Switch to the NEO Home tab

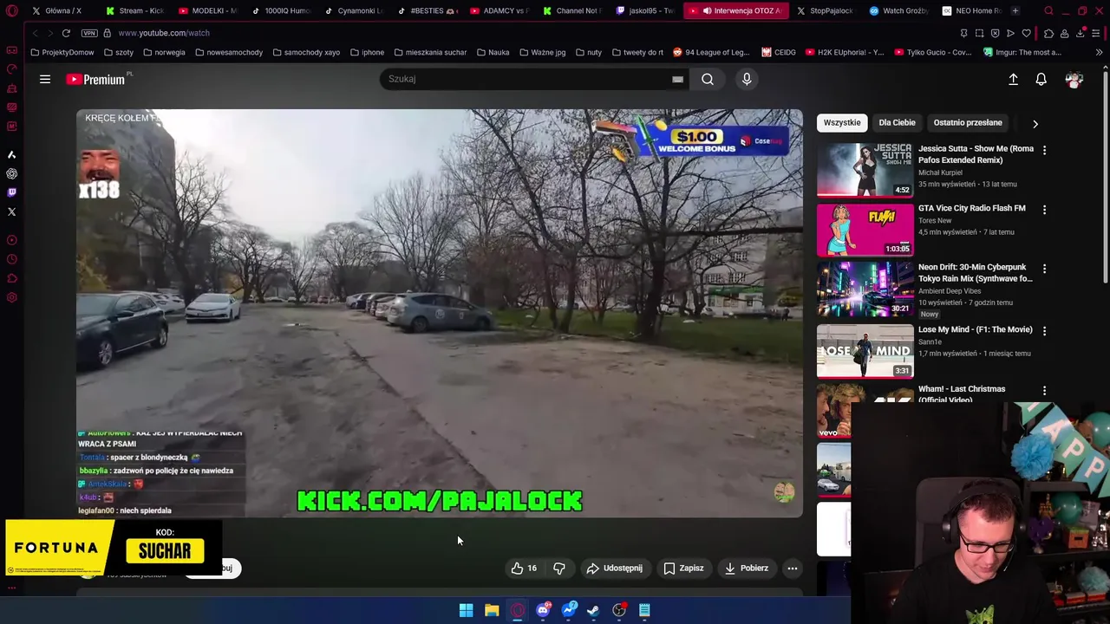[971, 10]
